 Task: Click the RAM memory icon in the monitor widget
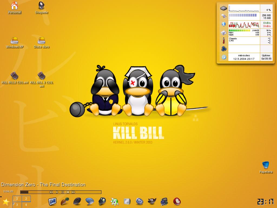224,16
